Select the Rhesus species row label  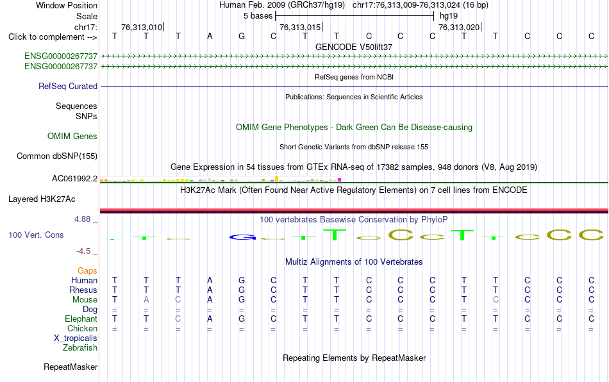(x=83, y=290)
